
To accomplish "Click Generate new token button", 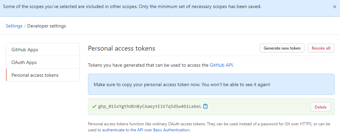I will (282, 48).
